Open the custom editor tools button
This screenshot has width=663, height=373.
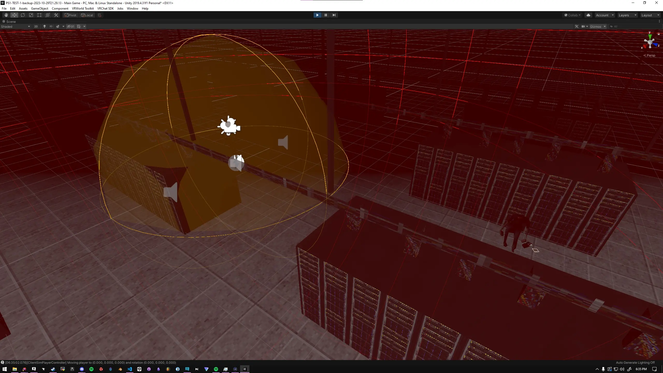click(x=56, y=15)
